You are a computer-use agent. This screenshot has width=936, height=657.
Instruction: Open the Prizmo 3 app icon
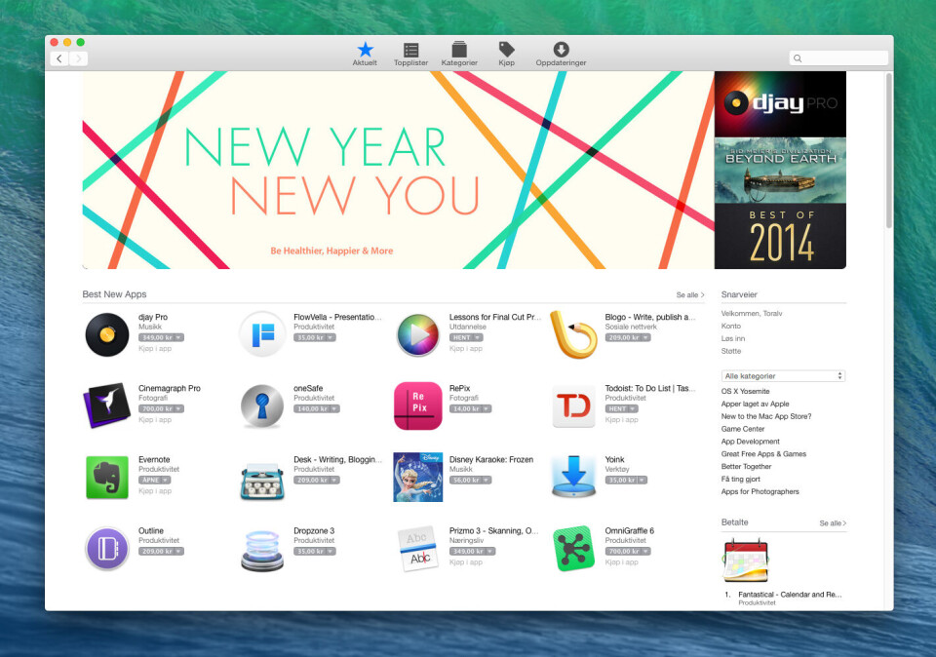point(418,549)
